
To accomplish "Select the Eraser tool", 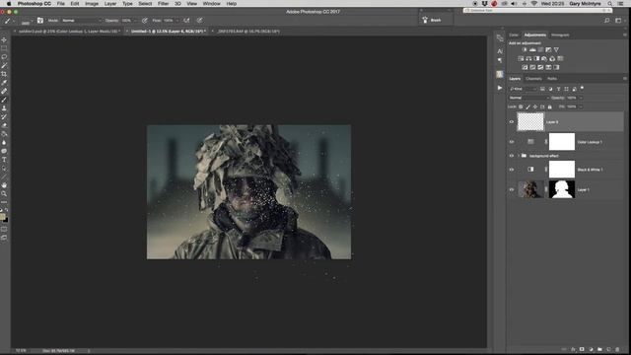I will (4, 125).
